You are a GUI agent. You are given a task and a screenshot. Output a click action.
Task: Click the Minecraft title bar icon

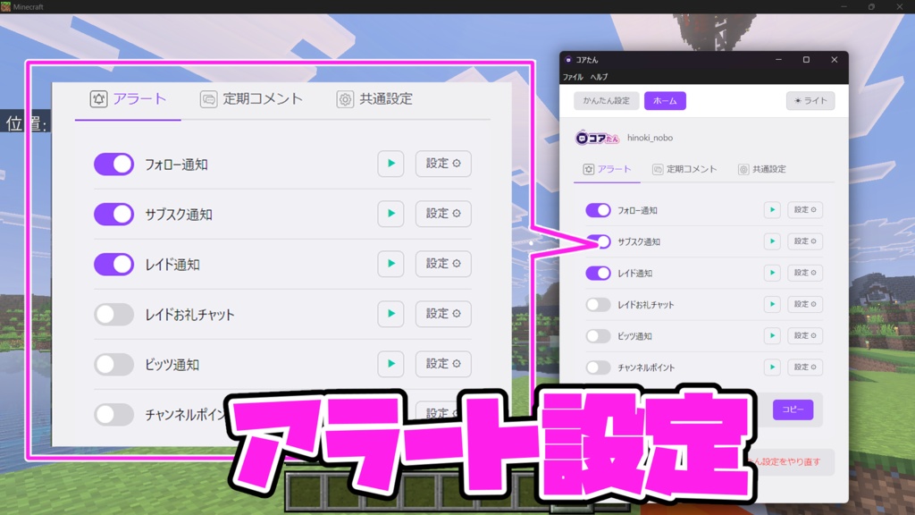pyautogui.click(x=6, y=6)
